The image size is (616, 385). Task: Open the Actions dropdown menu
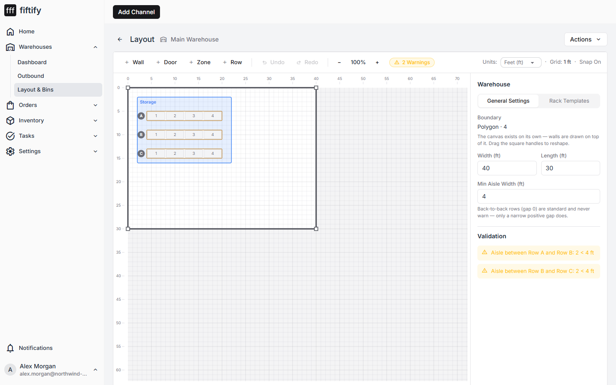(x=586, y=39)
